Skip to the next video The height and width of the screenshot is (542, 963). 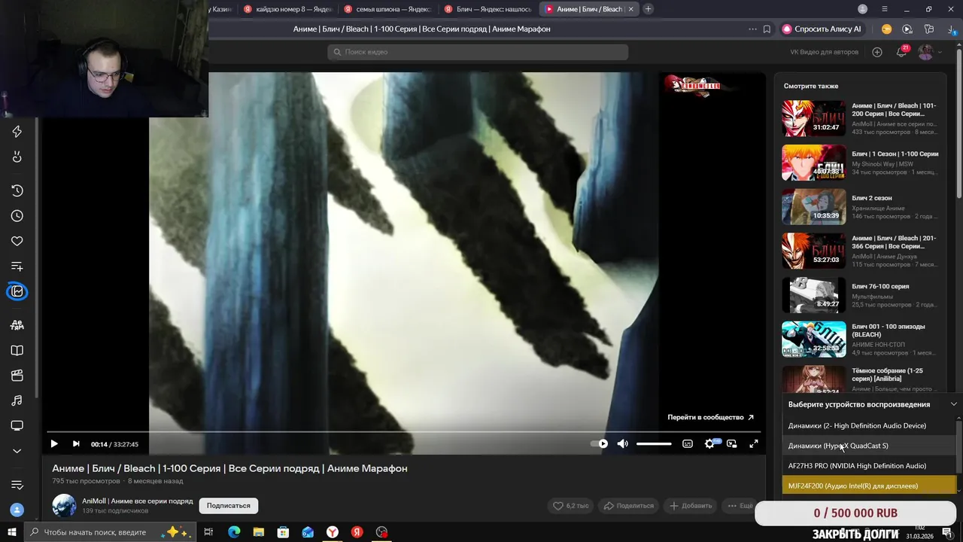(x=76, y=444)
